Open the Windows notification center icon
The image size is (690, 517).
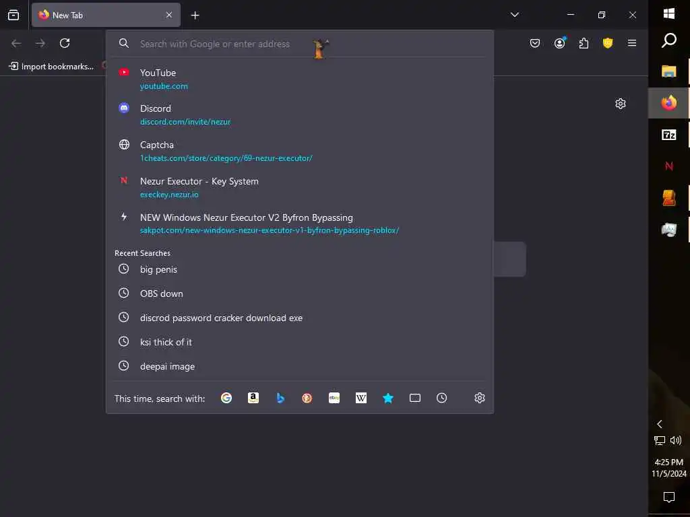tap(669, 497)
